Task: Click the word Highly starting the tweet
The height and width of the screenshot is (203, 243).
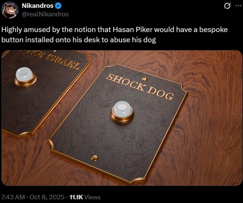Action: [x=12, y=30]
